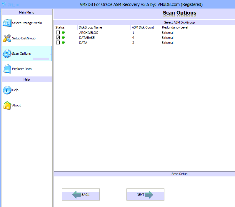Click External redundancy for DATA row
235x207 pixels.
coord(167,43)
